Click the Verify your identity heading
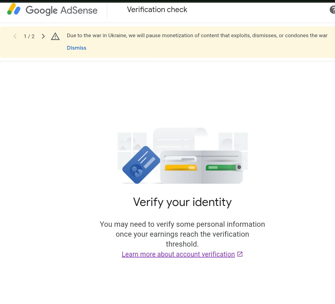This screenshot has height=304, width=335. [182, 202]
